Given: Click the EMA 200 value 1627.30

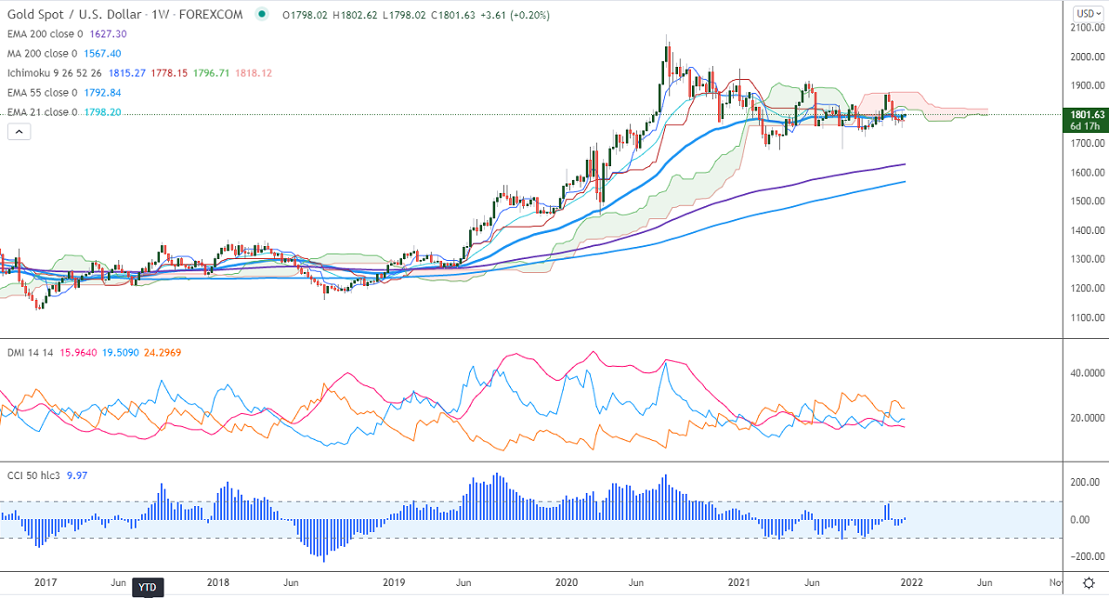Looking at the screenshot, I should click(x=109, y=34).
